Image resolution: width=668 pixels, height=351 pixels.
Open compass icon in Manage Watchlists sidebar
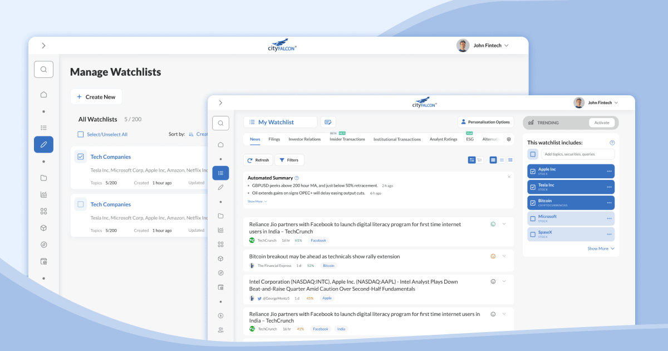point(43,245)
